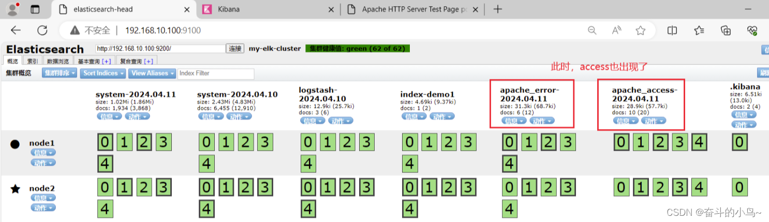Image resolution: width=769 pixels, height=222 pixels.
Task: Open 信息 dropdown for apache_access-2024.04.11
Action: tap(626, 121)
